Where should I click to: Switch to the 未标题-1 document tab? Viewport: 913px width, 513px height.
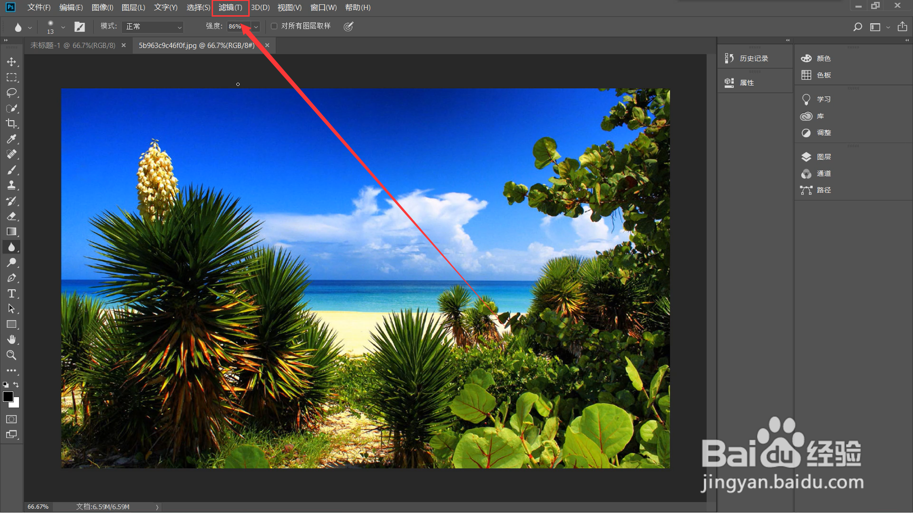click(73, 46)
